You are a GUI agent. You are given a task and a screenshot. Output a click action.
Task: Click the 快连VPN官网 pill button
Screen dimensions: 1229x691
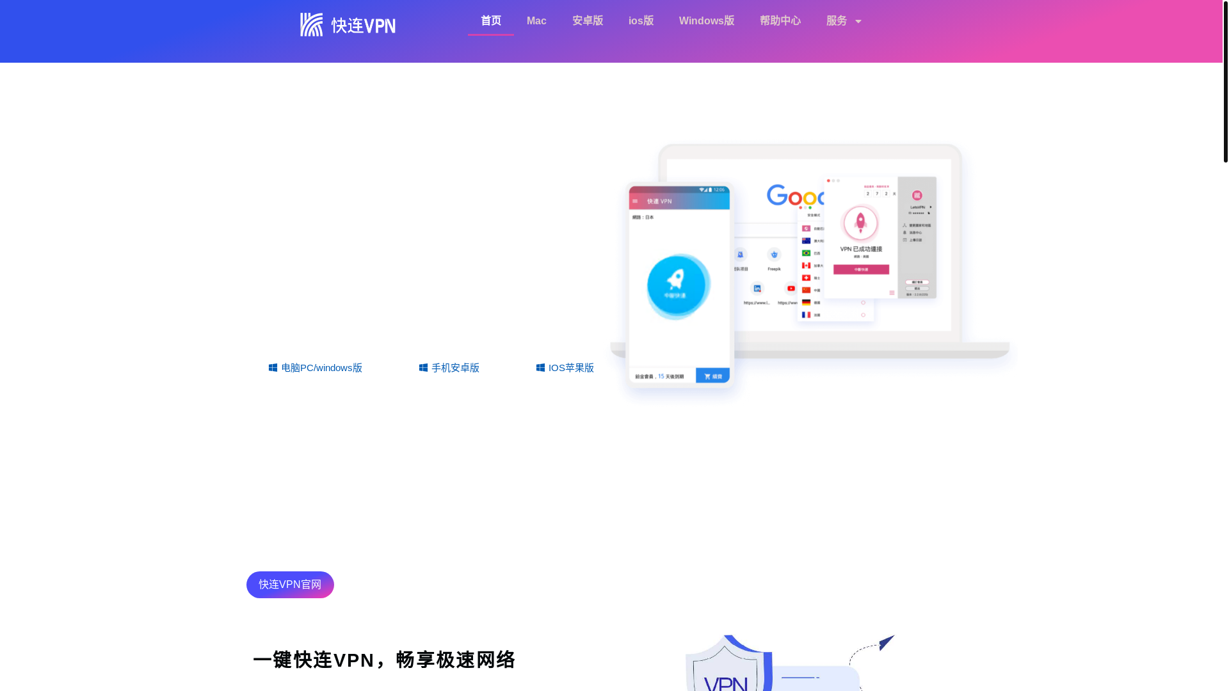tap(290, 585)
